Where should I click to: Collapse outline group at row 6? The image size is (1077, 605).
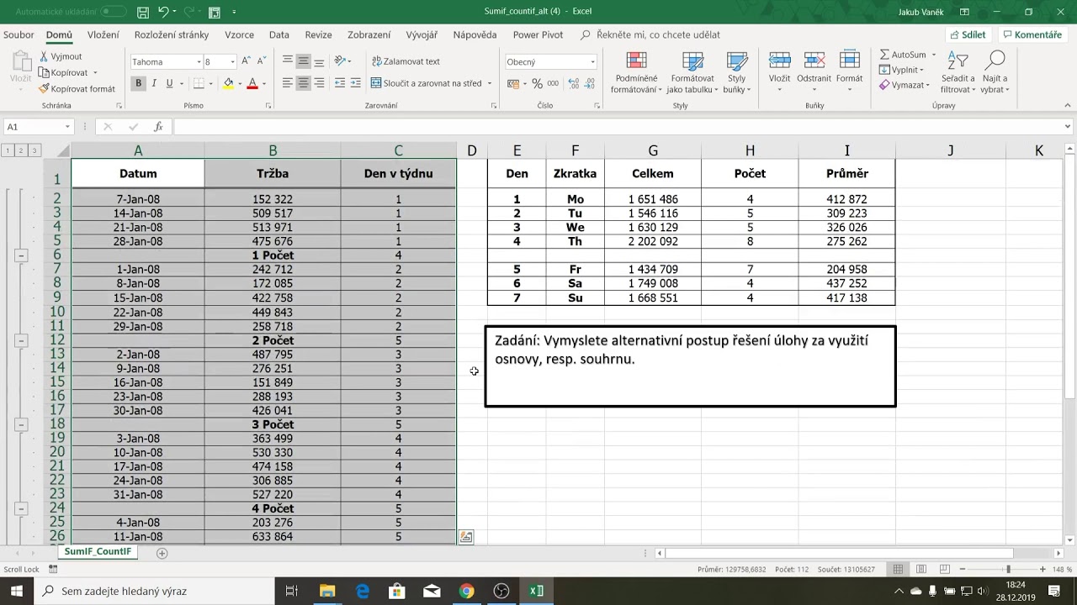pyautogui.click(x=21, y=255)
